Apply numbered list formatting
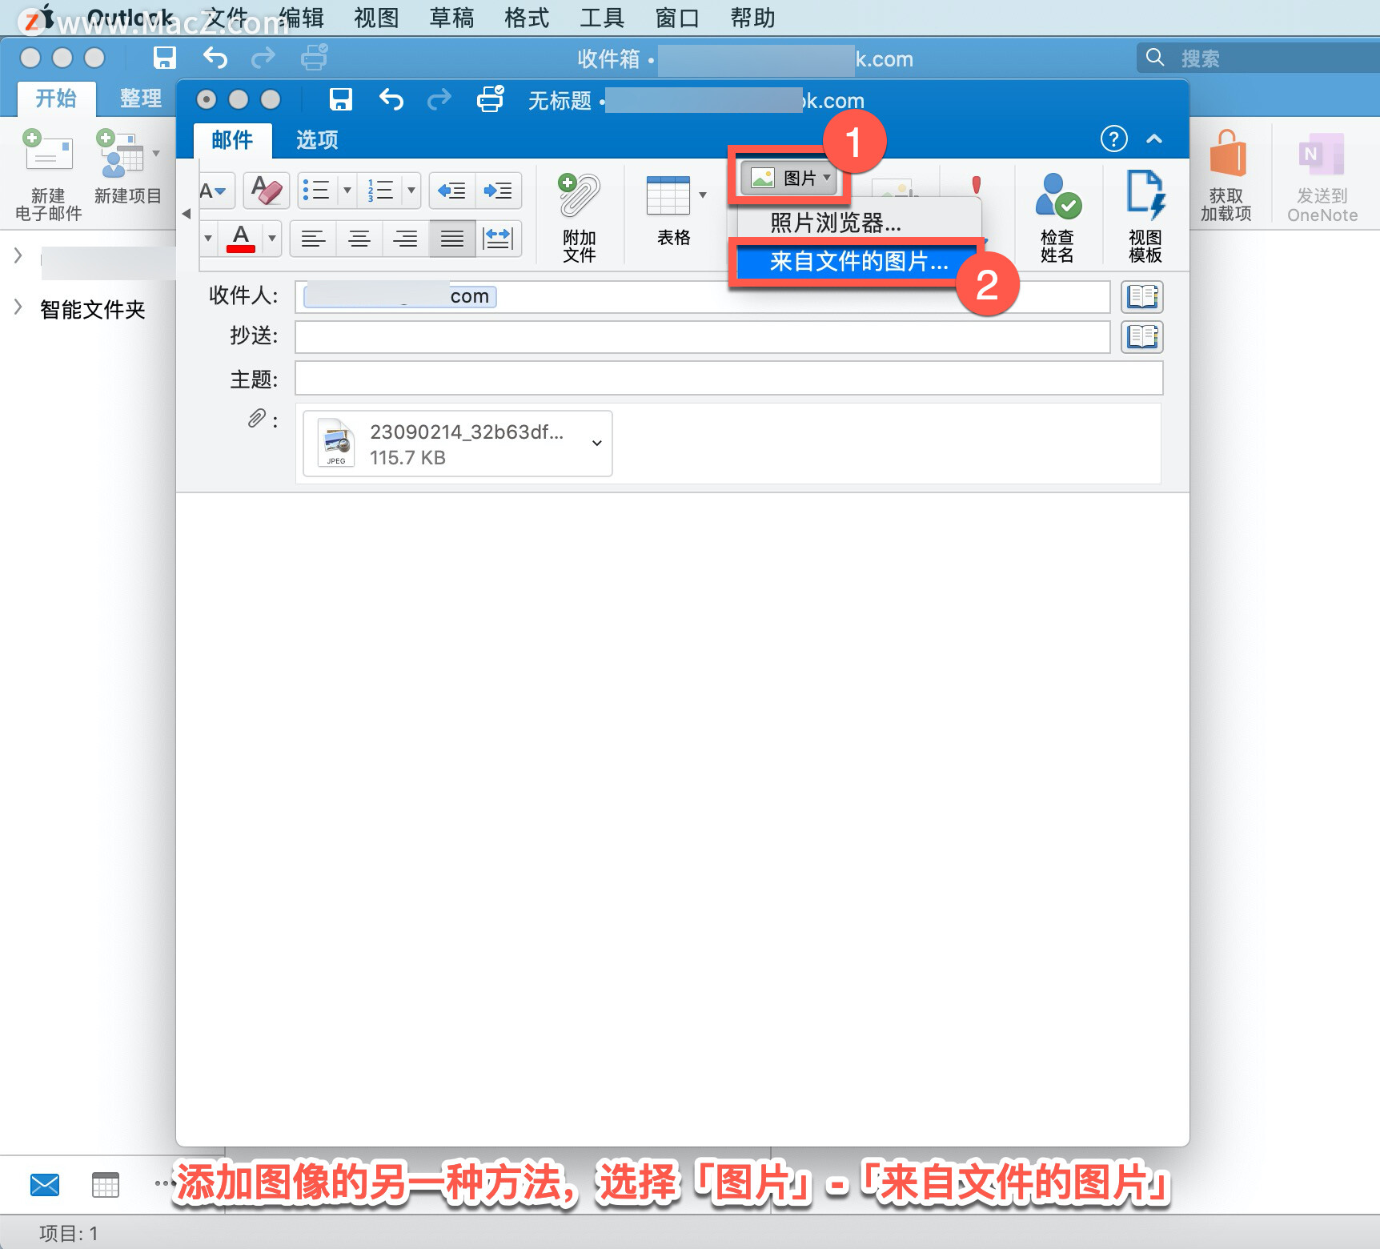1380x1249 pixels. point(380,191)
